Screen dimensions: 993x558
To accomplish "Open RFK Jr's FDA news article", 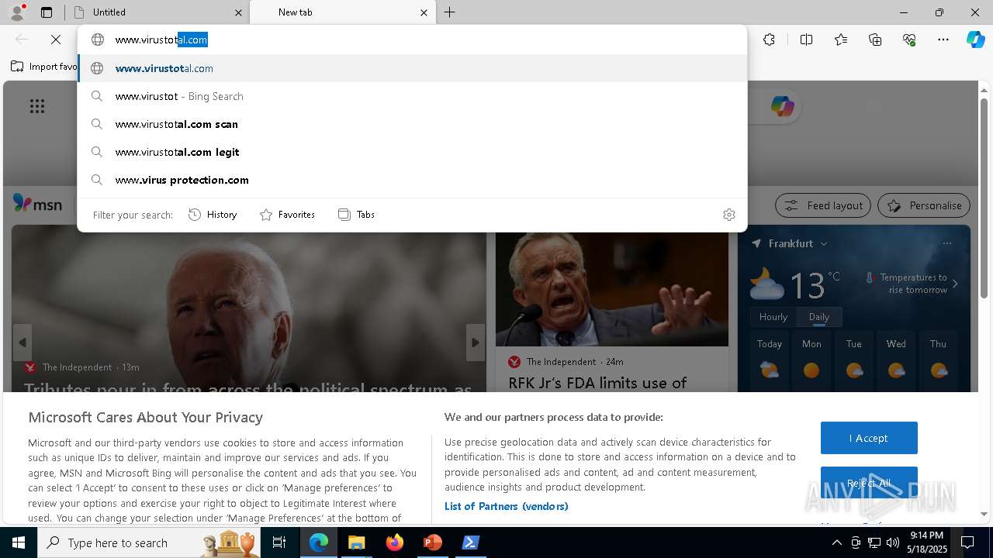I will pyautogui.click(x=597, y=383).
